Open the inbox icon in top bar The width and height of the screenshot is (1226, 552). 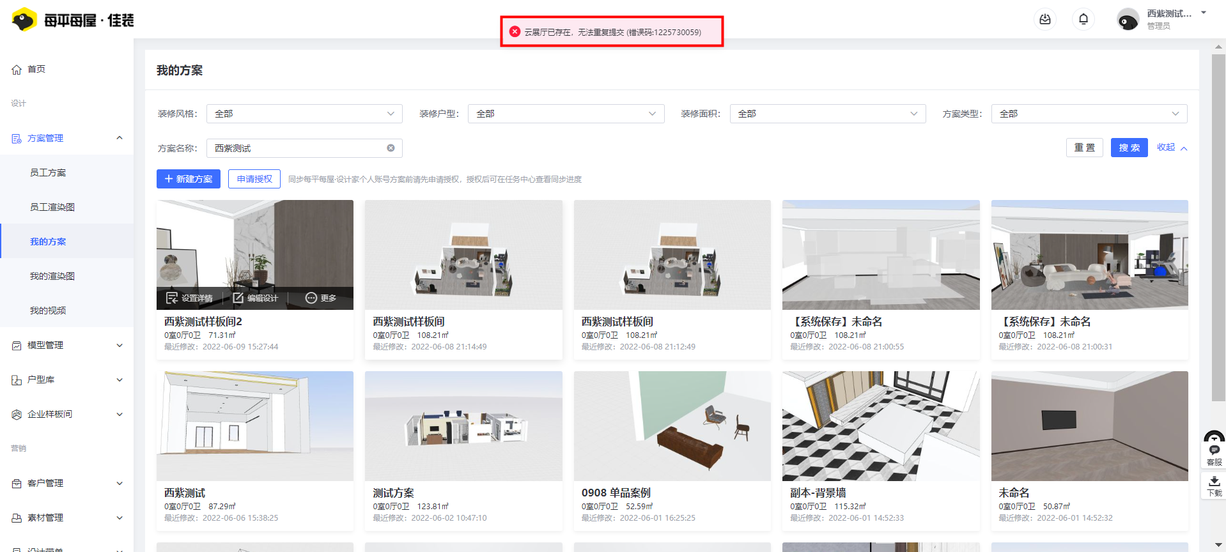(1045, 19)
